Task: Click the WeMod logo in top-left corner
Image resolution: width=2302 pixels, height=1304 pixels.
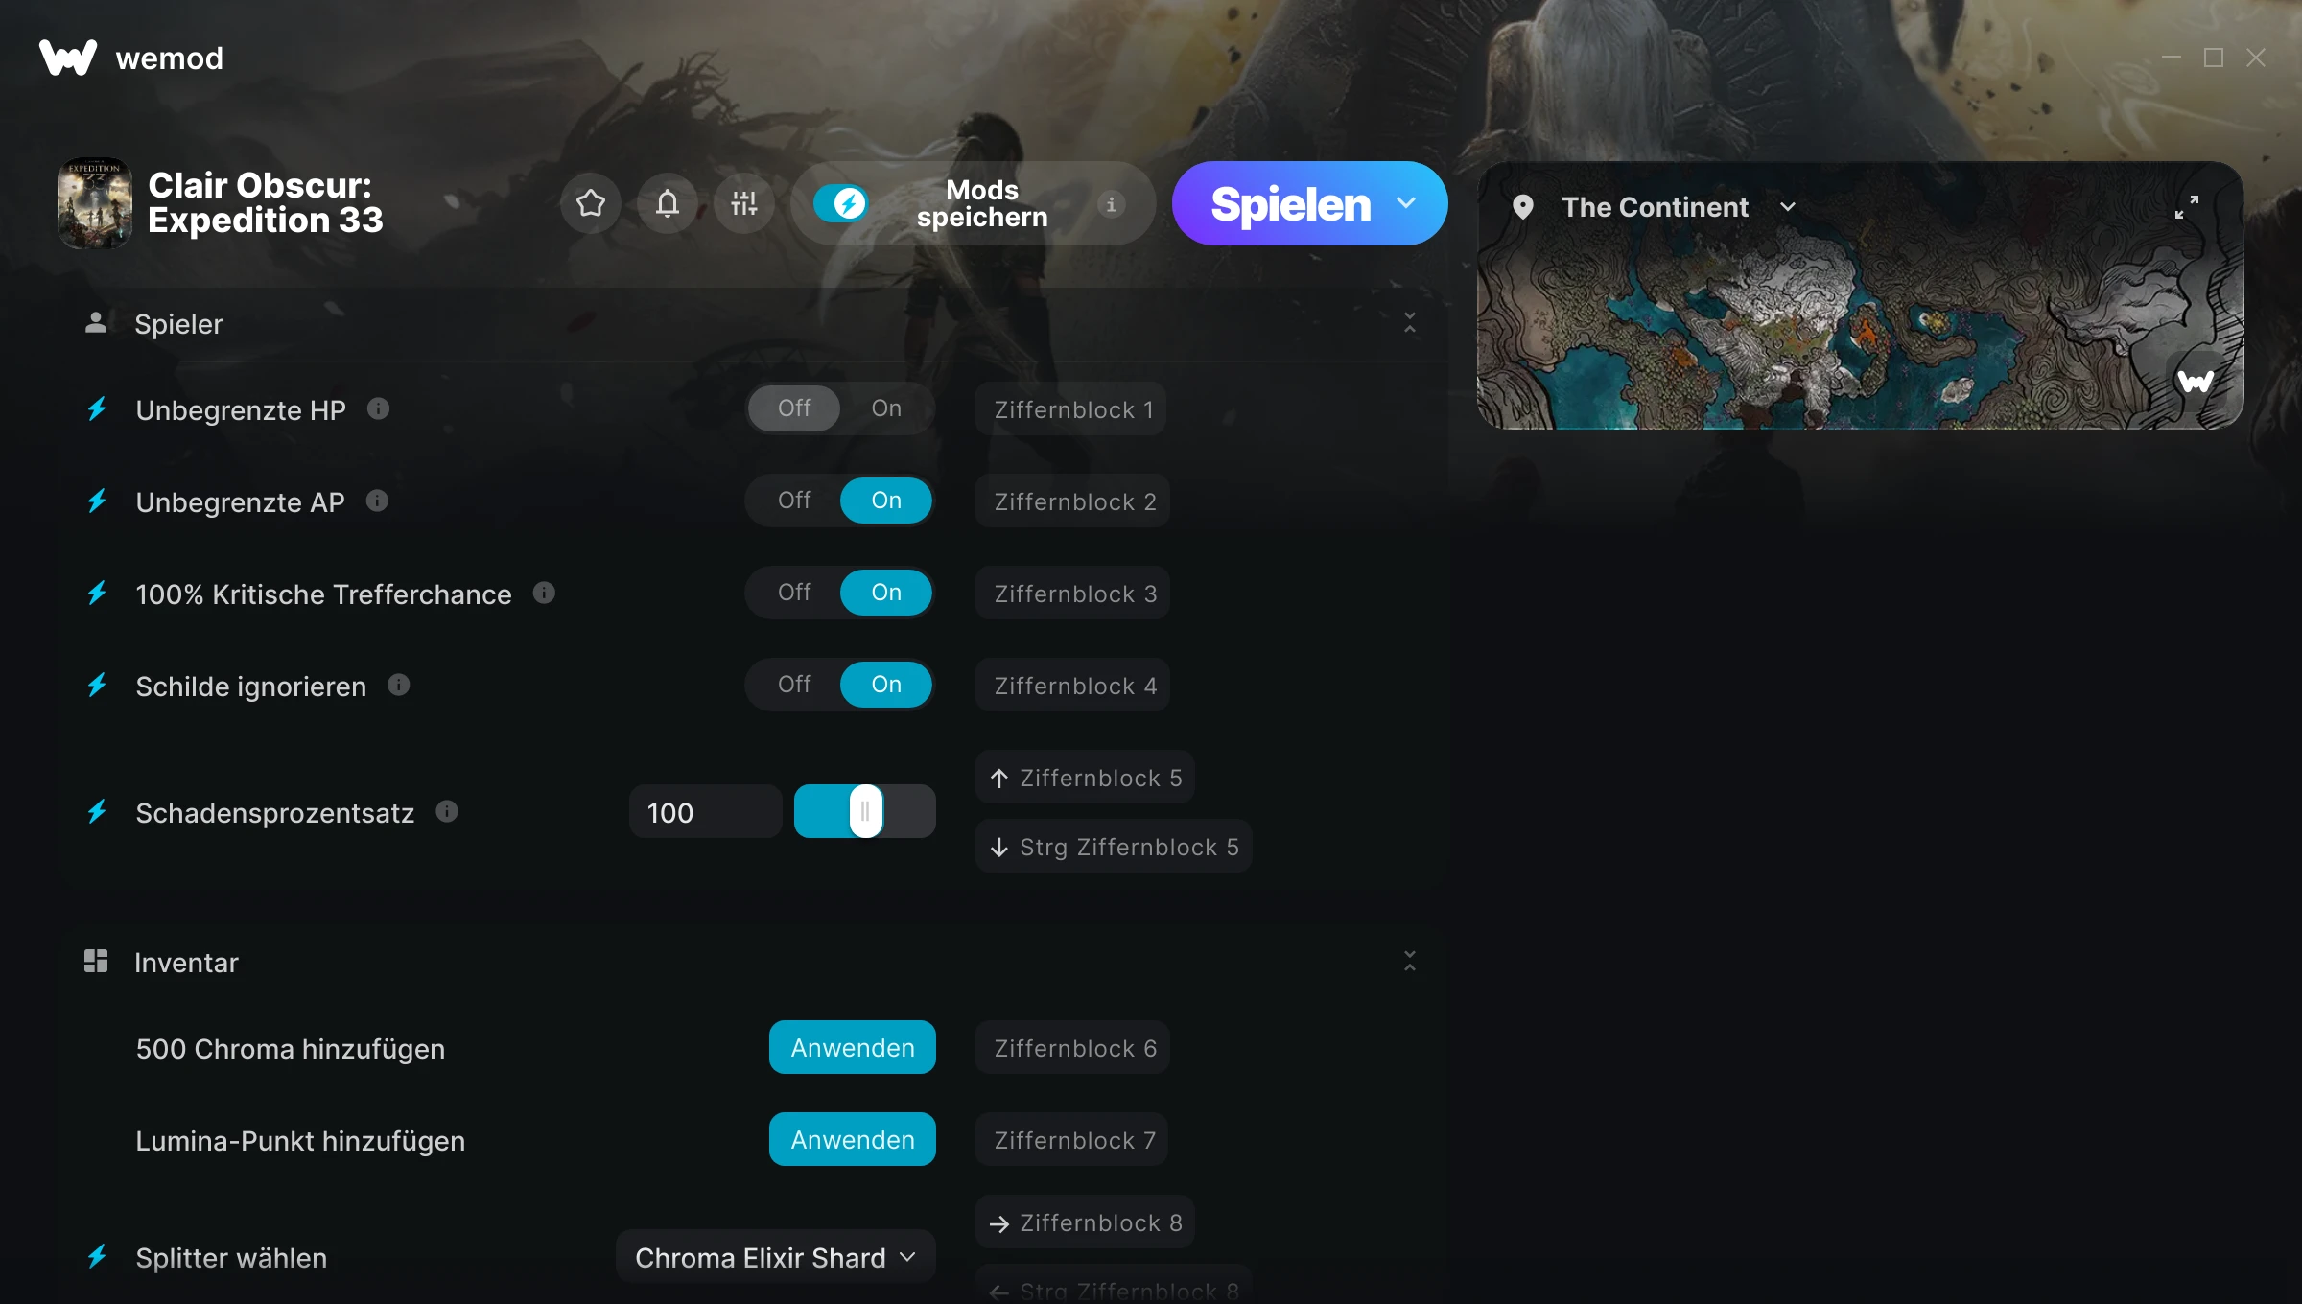Action: pyautogui.click(x=68, y=58)
